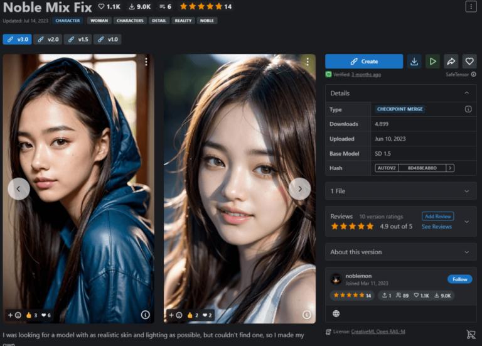Click info icon beside Checkpoint Merge

tap(468, 109)
